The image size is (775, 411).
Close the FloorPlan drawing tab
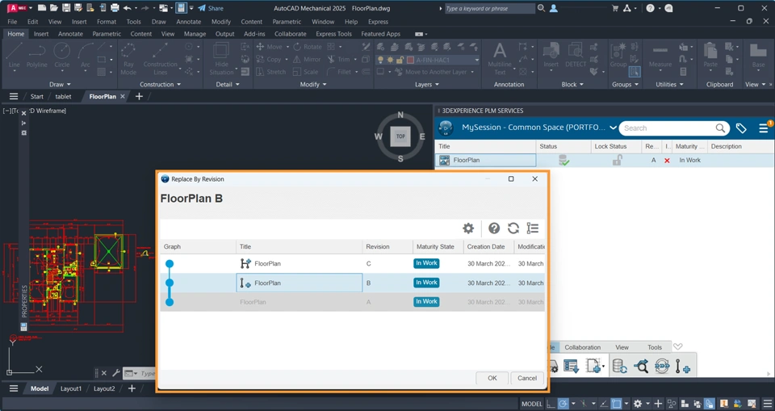(x=123, y=96)
